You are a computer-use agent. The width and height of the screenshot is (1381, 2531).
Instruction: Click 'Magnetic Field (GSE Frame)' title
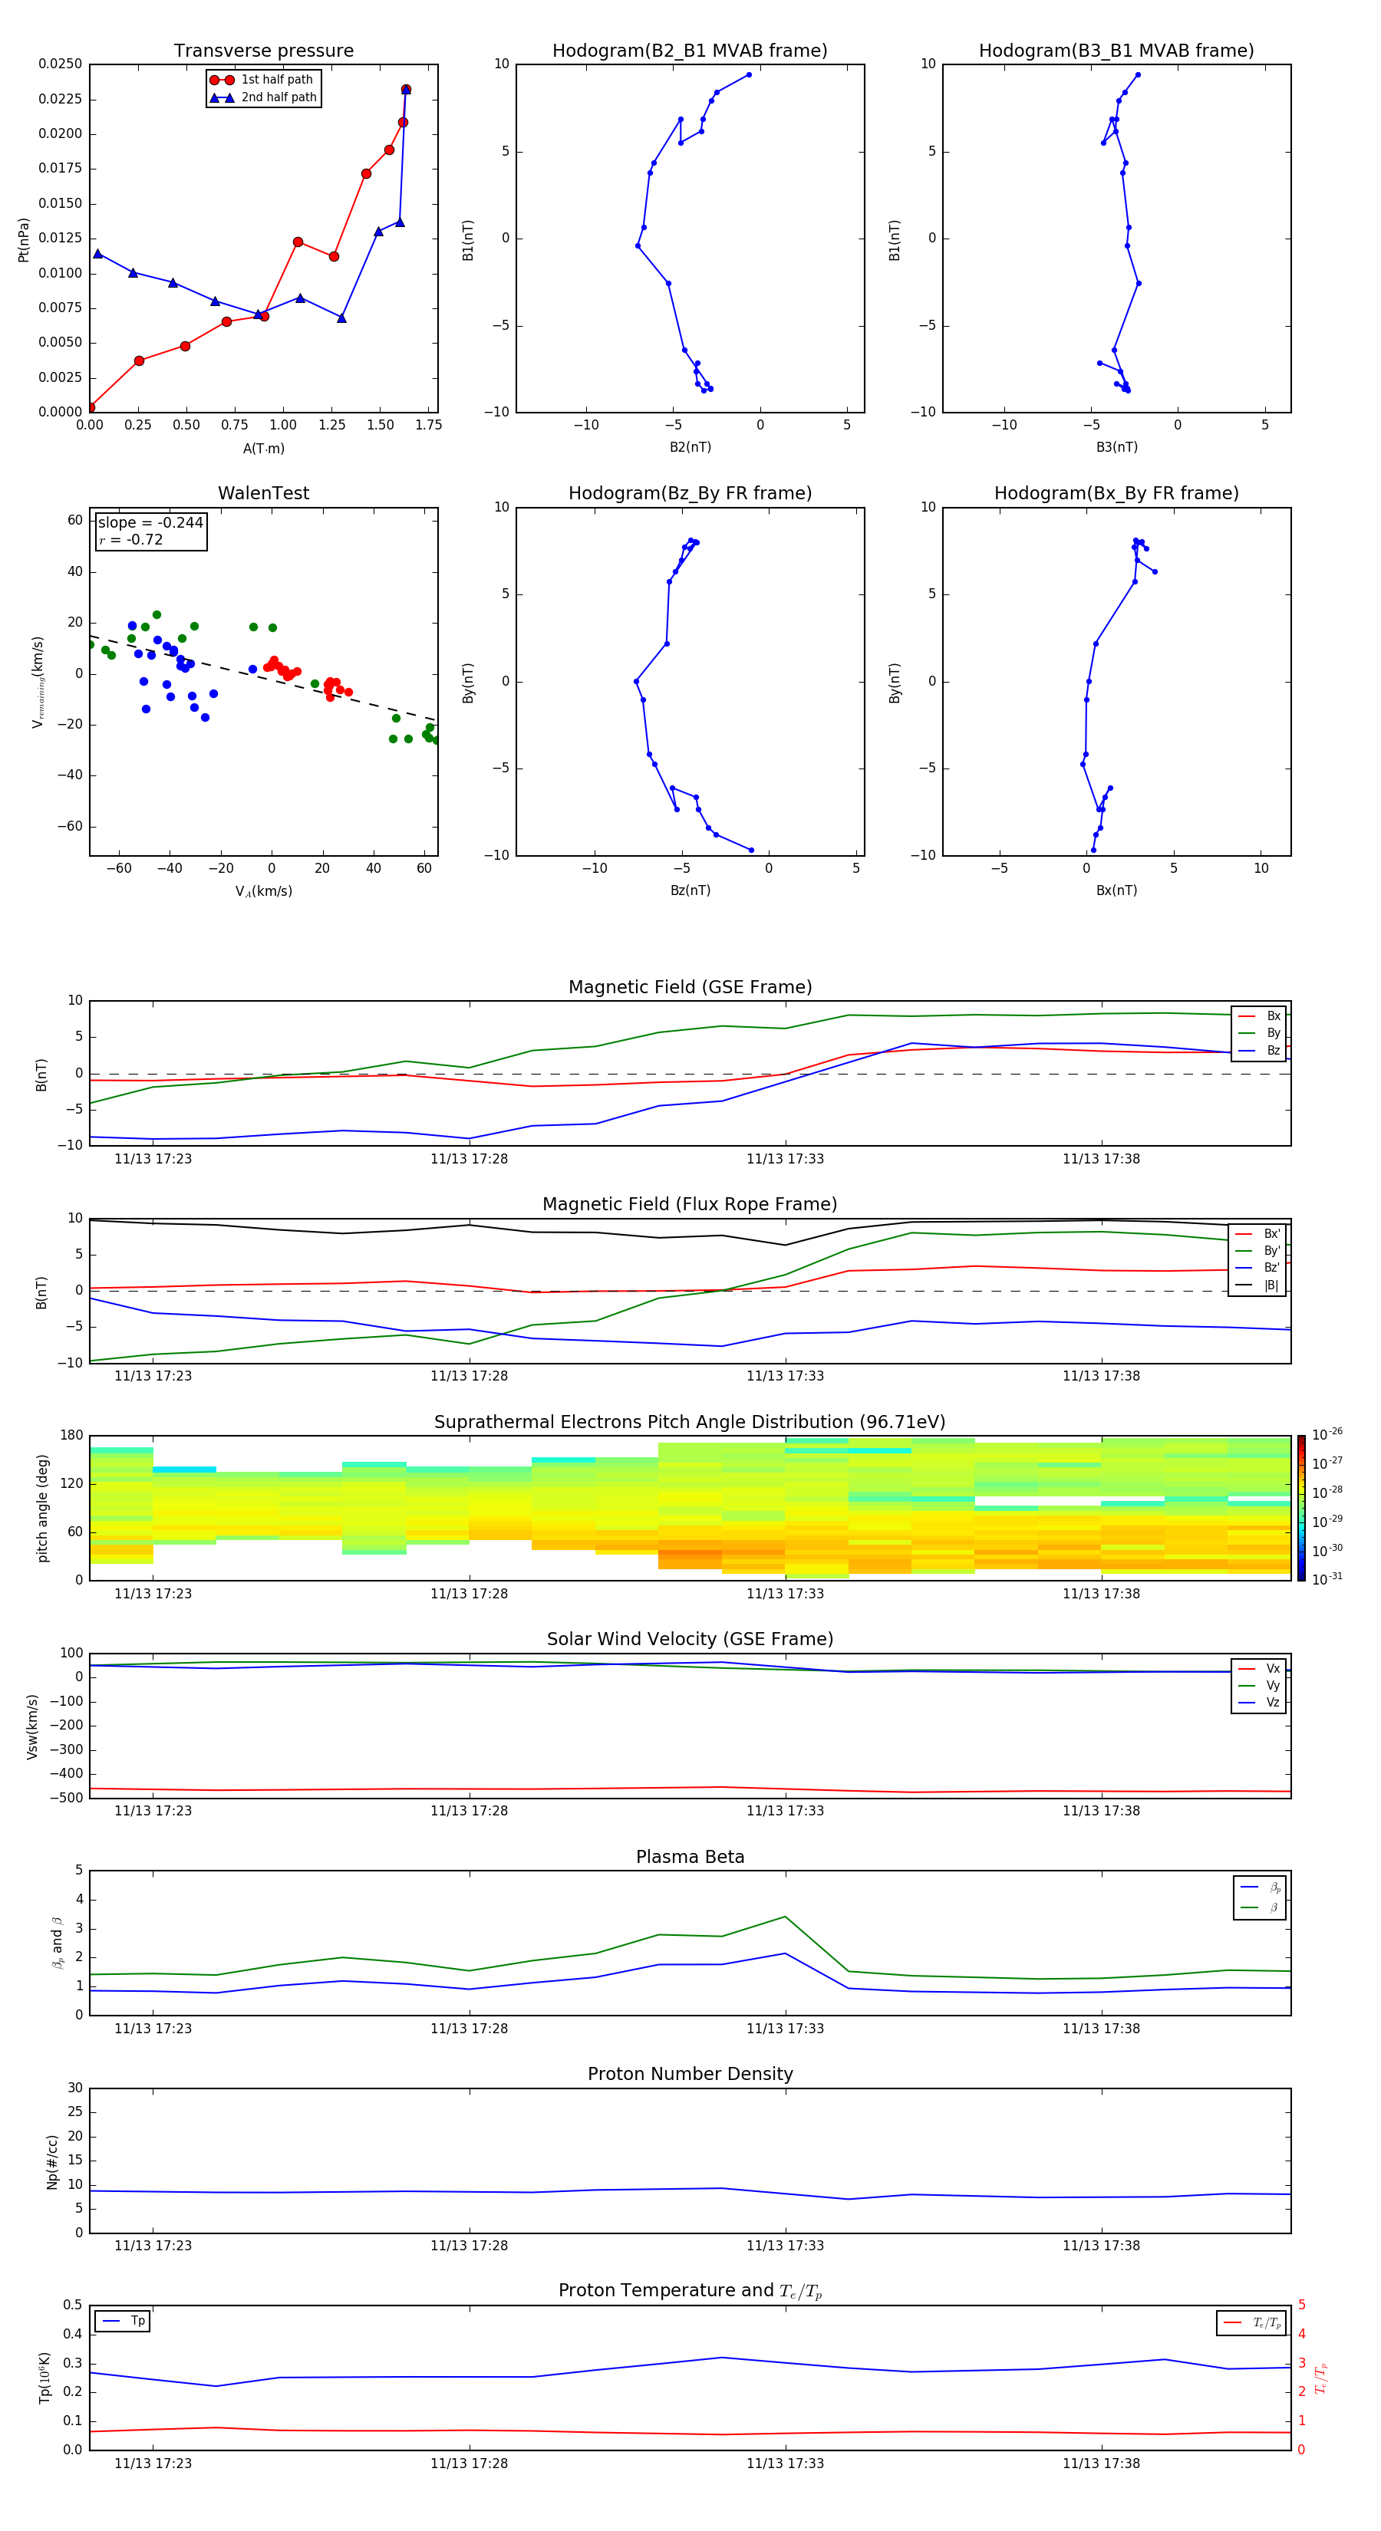(690, 987)
